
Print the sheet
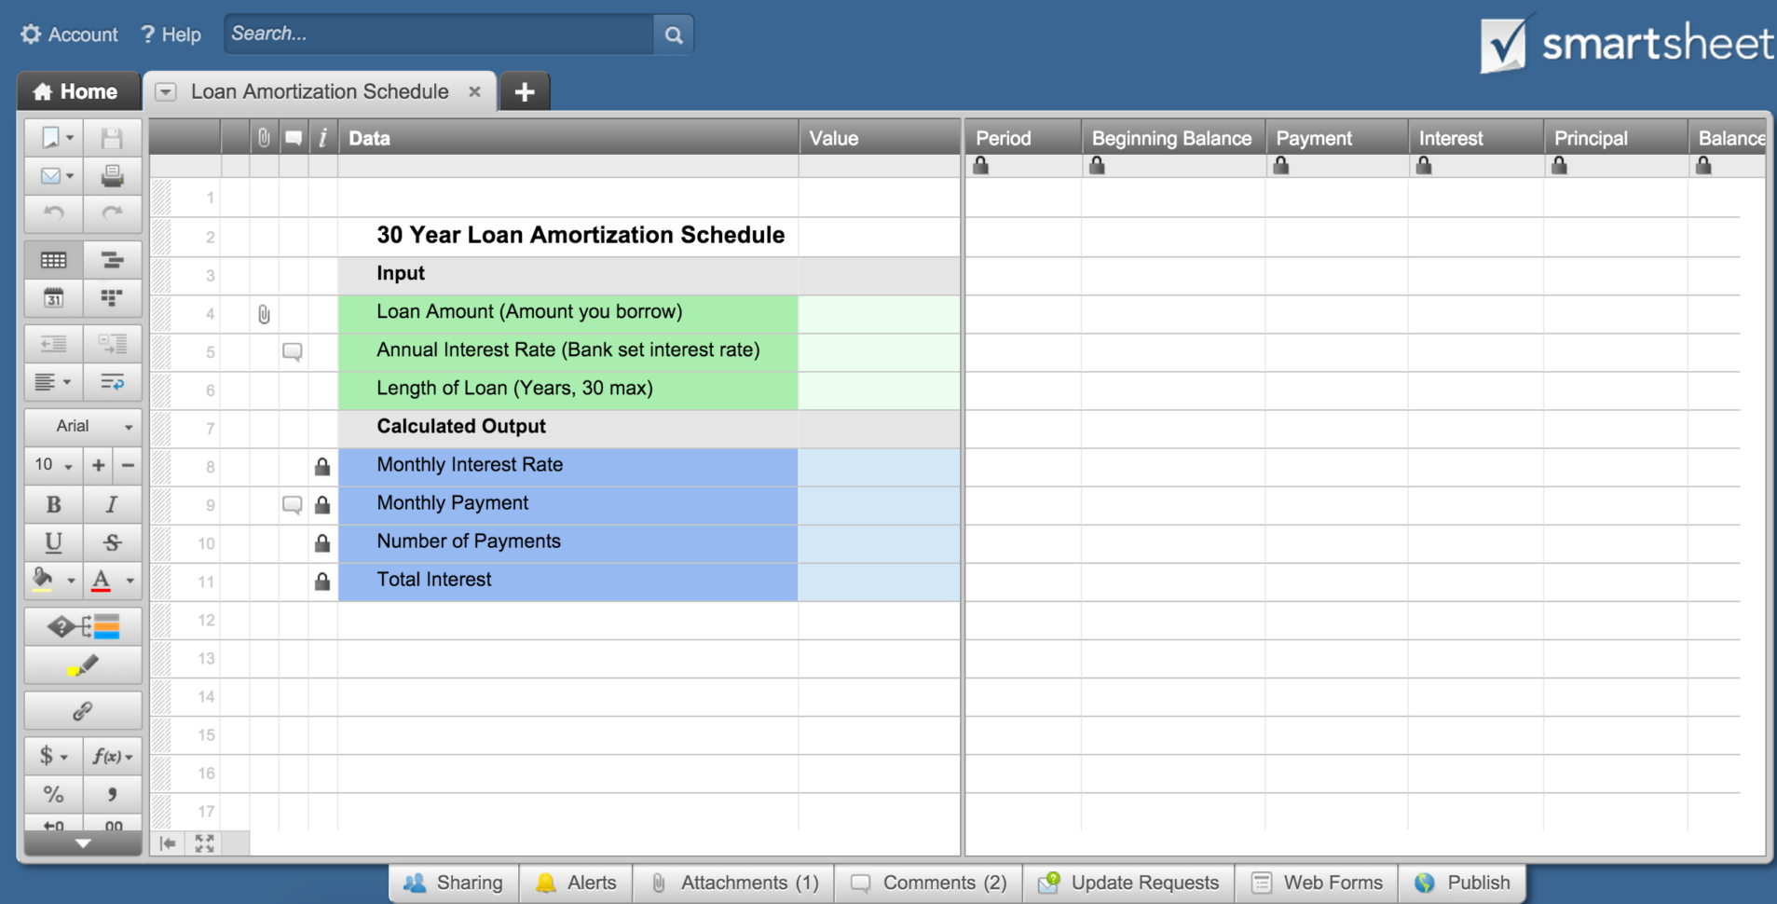113,175
